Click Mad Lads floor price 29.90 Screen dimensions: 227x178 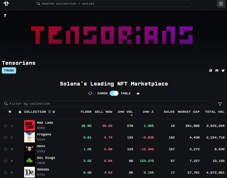(86, 126)
